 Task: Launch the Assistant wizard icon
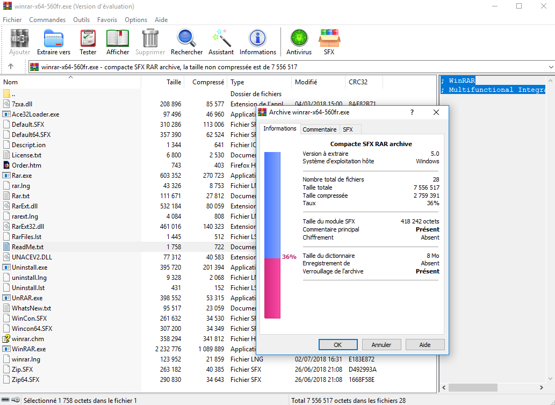(x=221, y=42)
